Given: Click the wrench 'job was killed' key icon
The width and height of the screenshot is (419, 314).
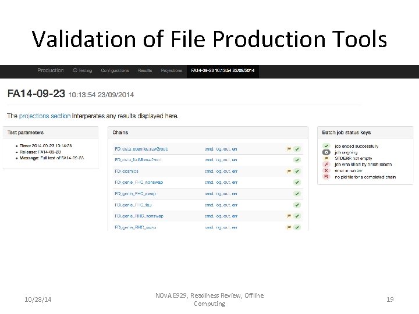Looking at the screenshot, I should pos(326,164).
